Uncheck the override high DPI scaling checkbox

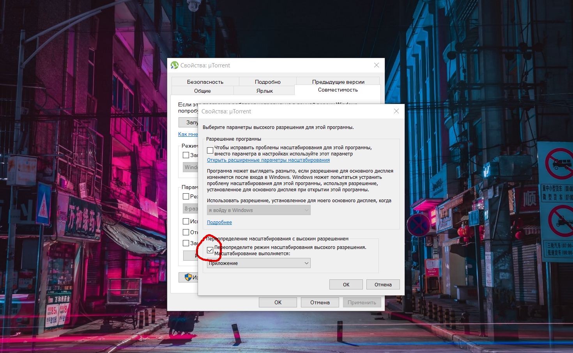point(210,250)
